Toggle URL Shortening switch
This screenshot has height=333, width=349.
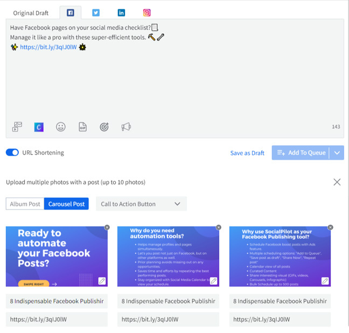pos(12,152)
